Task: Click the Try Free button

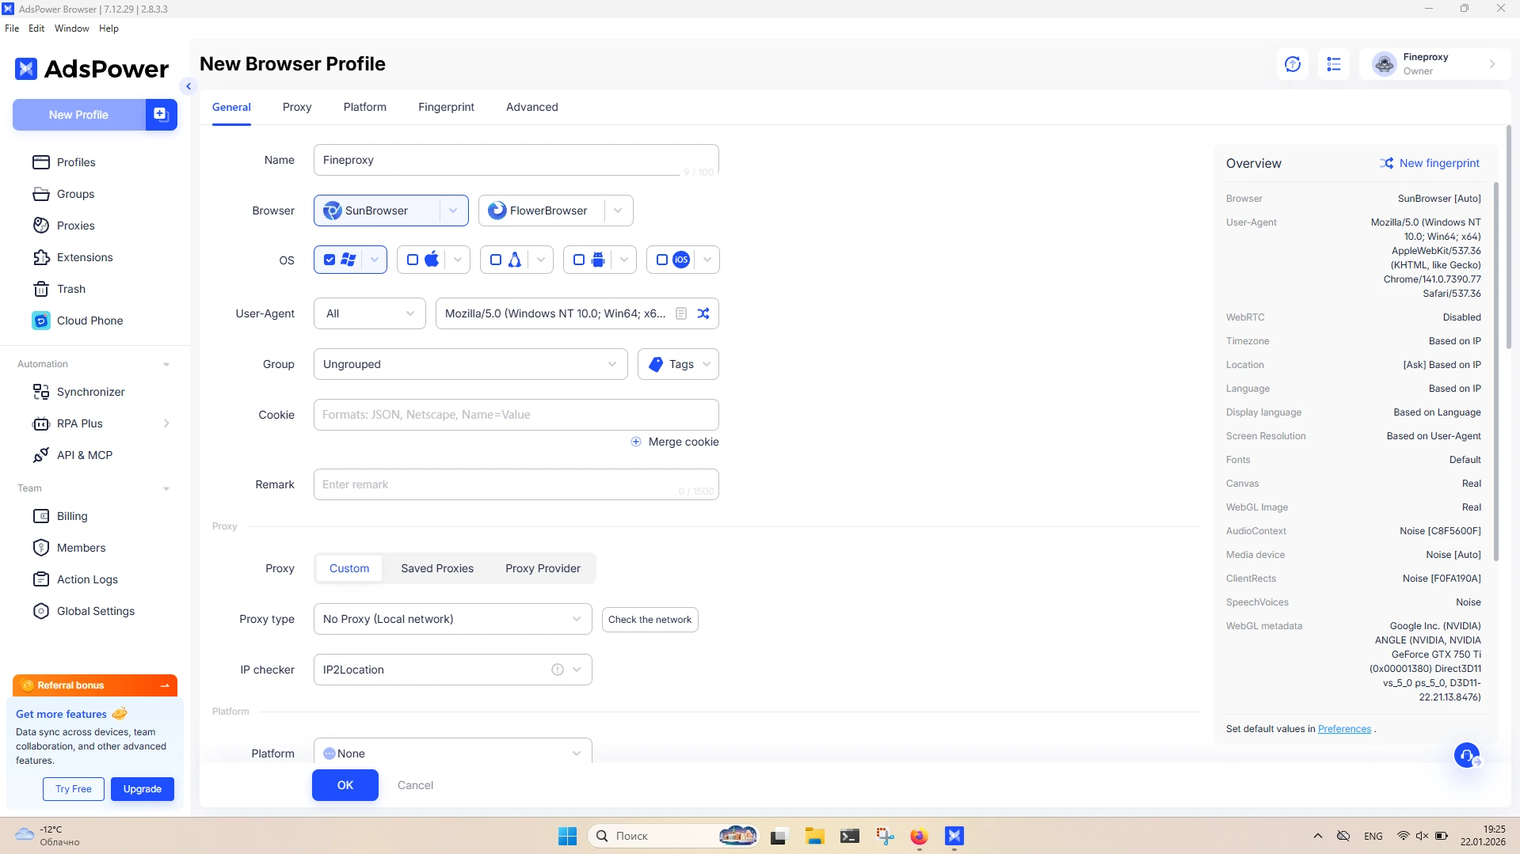Action: (x=74, y=789)
